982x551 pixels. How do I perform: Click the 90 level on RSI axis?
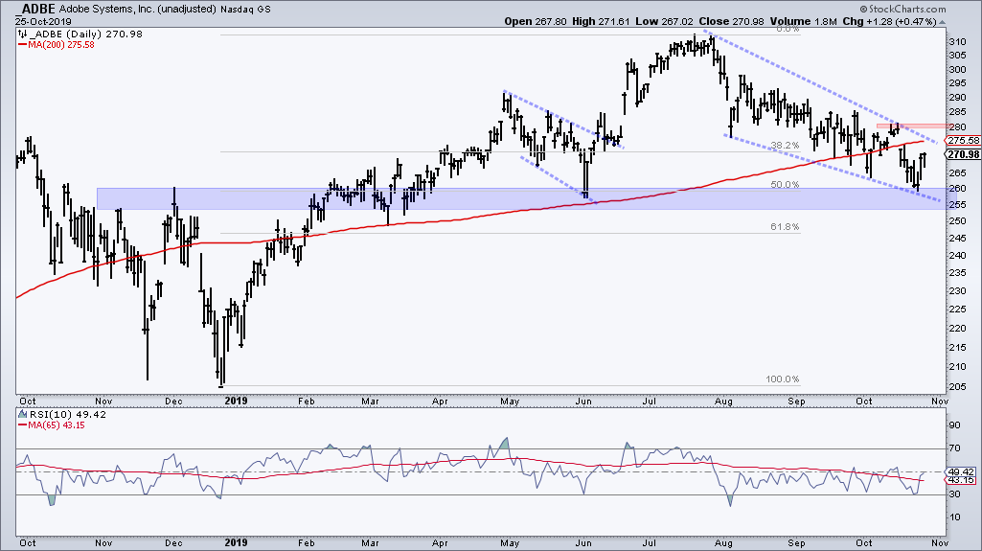click(x=954, y=425)
